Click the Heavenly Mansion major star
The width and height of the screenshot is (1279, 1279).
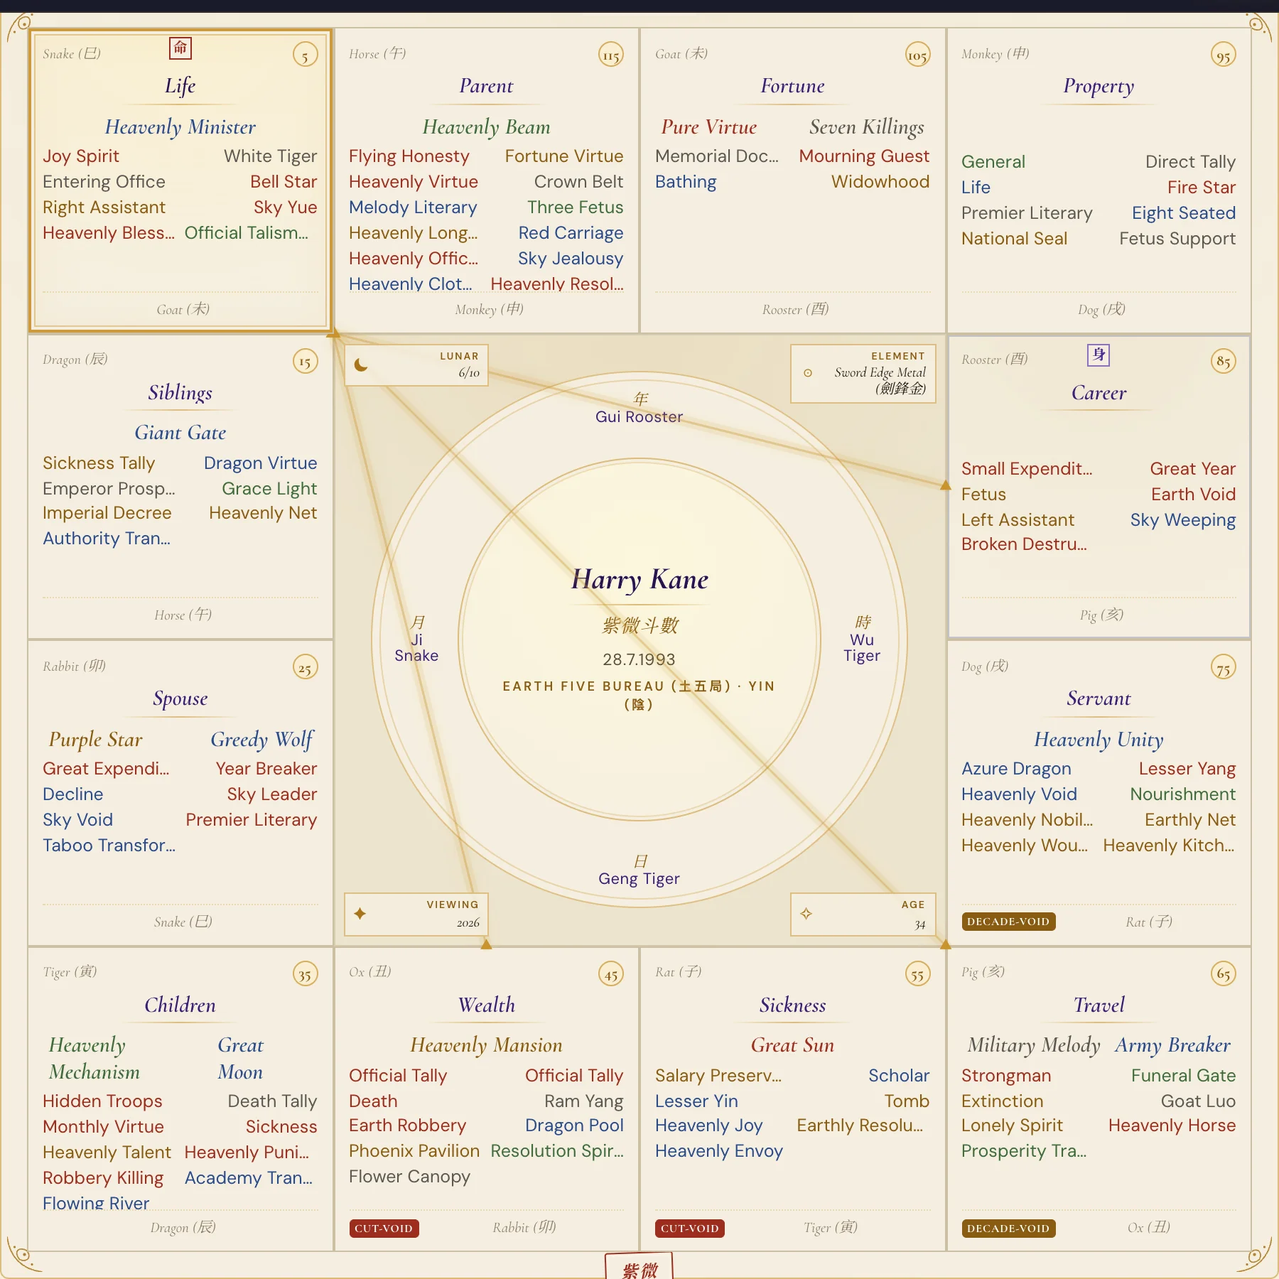486,1045
